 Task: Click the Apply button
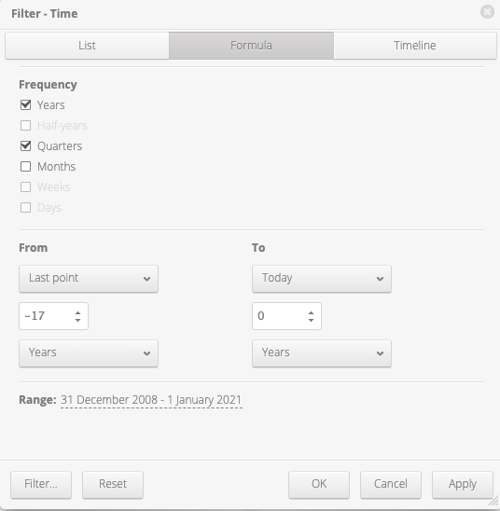(463, 485)
